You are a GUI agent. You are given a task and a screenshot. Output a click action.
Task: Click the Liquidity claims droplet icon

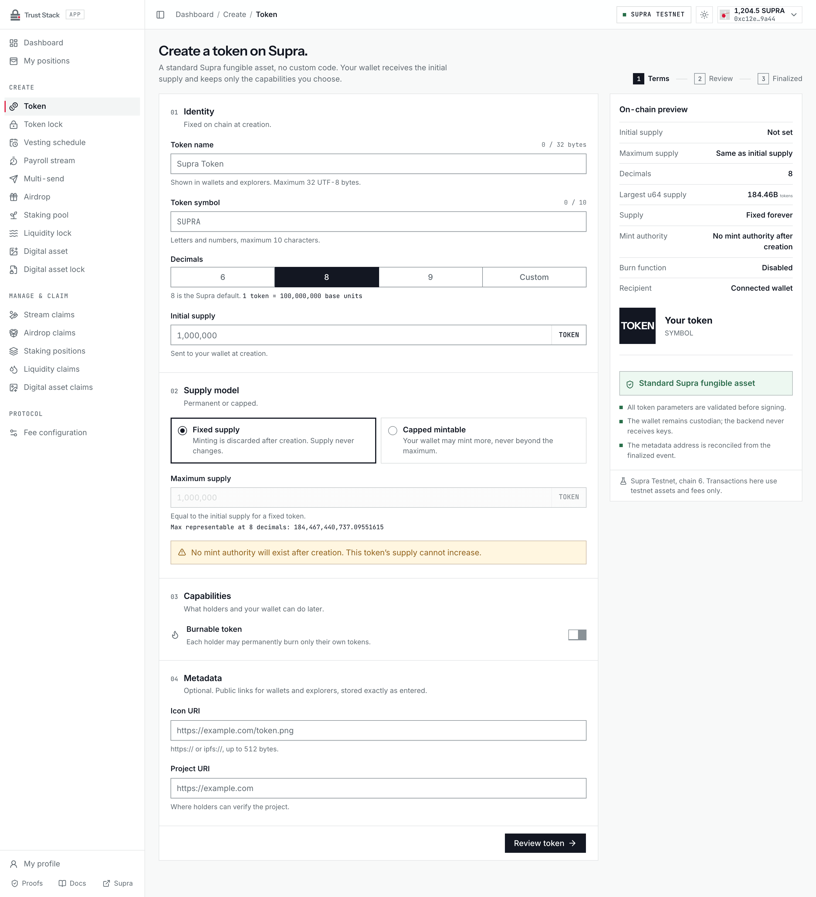[x=14, y=369]
